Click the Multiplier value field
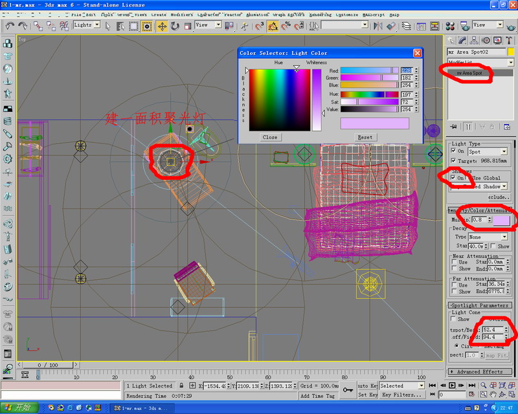This screenshot has width=518, height=414. [x=478, y=221]
